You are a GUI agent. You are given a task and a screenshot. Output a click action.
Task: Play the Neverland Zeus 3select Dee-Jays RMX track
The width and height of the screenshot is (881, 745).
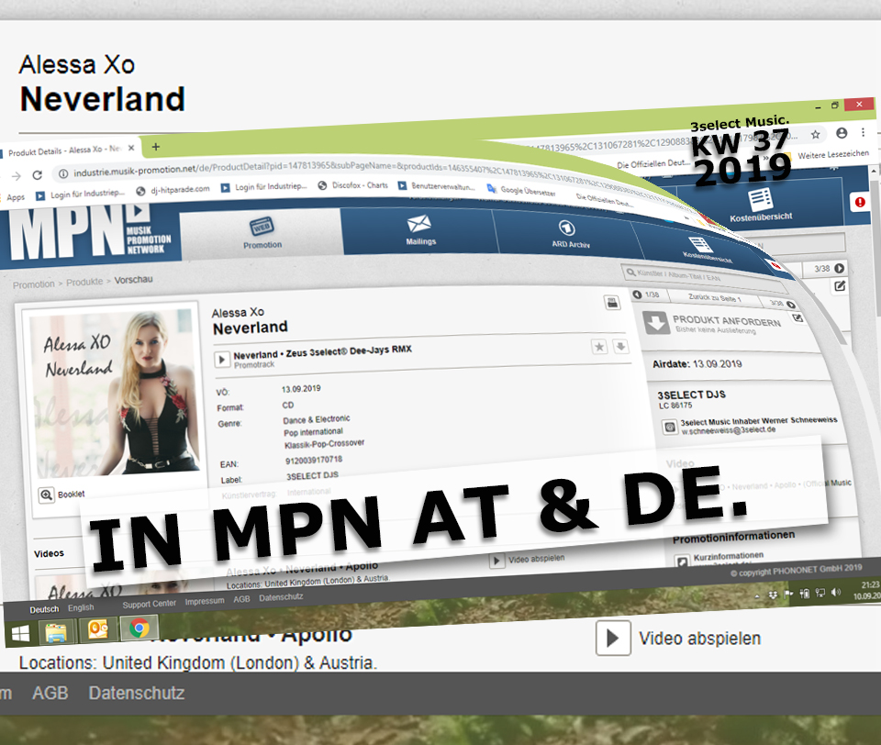[222, 359]
